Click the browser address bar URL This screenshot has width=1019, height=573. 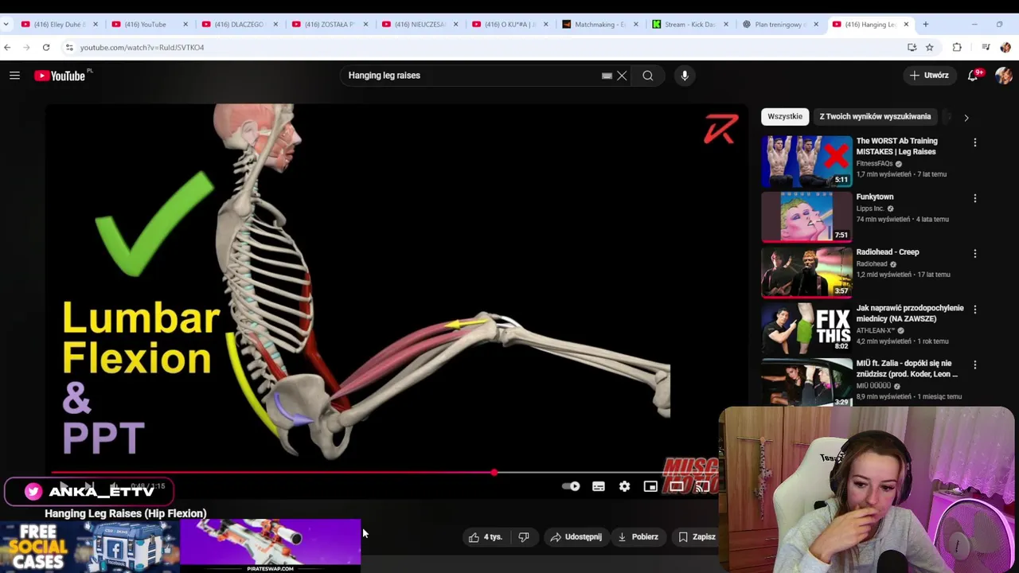(142, 48)
